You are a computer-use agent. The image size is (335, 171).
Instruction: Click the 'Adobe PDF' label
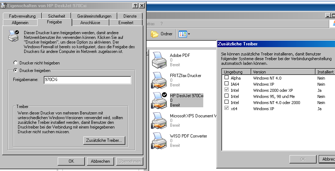click(180, 55)
